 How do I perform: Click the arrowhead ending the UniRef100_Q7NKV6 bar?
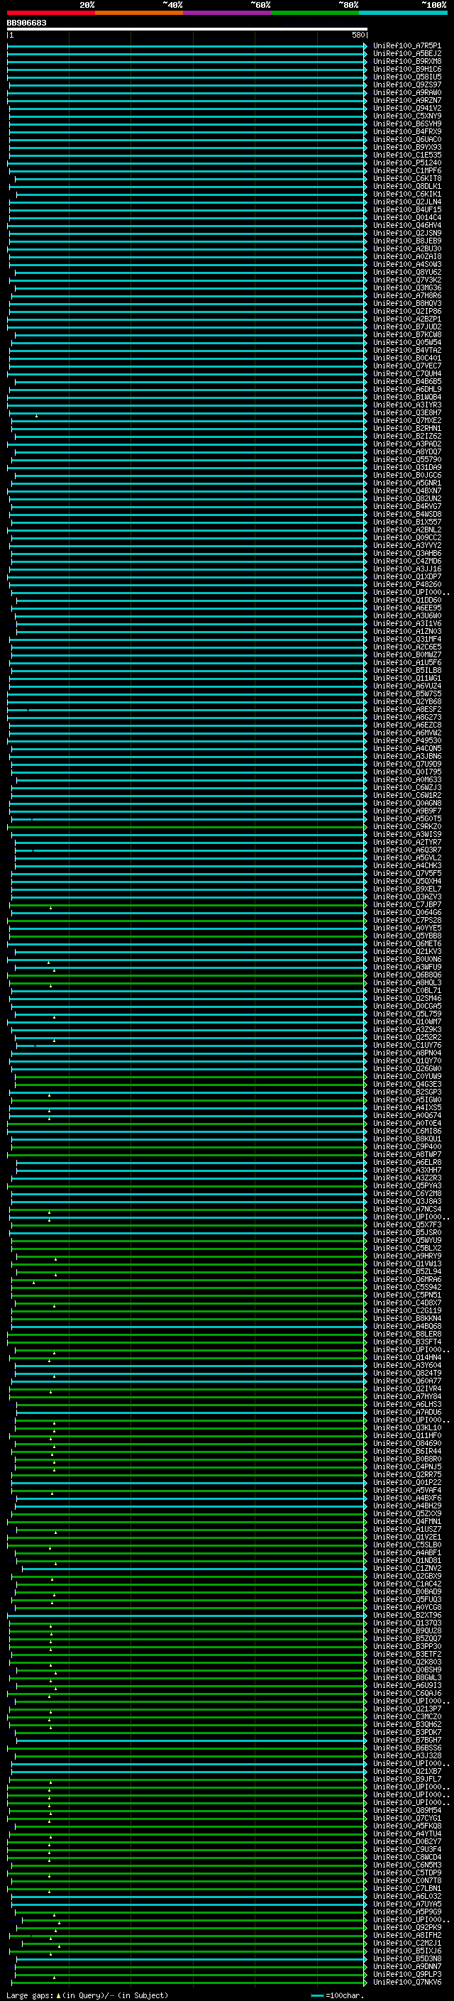(x=365, y=1983)
